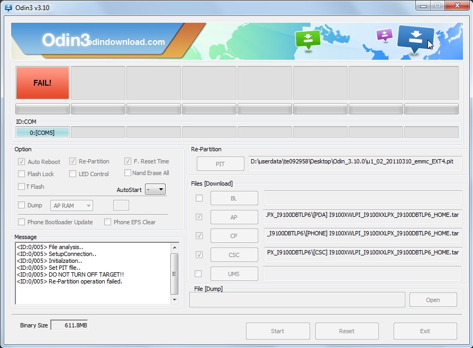Image resolution: width=473 pixels, height=348 pixels.
Task: Click the CSC file path field
Action: 363,254
